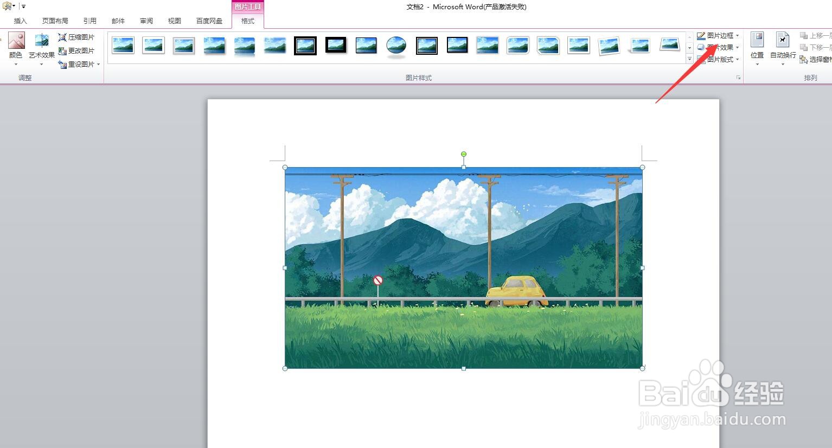832x448 pixels.
Task: Apply the beveled oval picture style
Action: pos(396,46)
